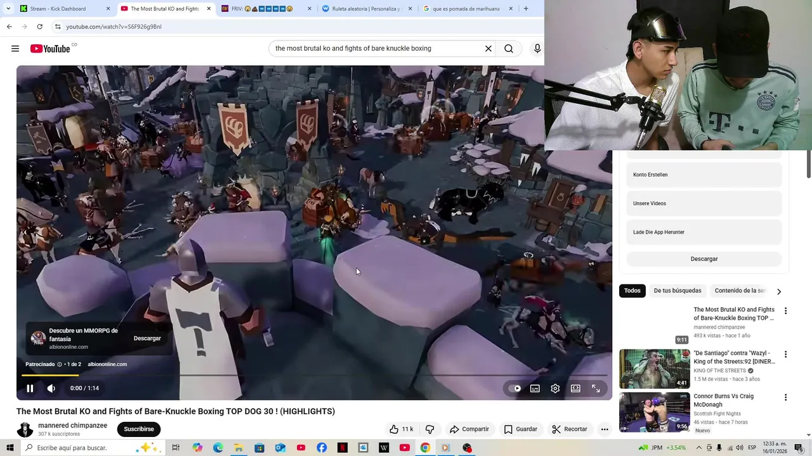Open Windows Start menu

pos(10,448)
